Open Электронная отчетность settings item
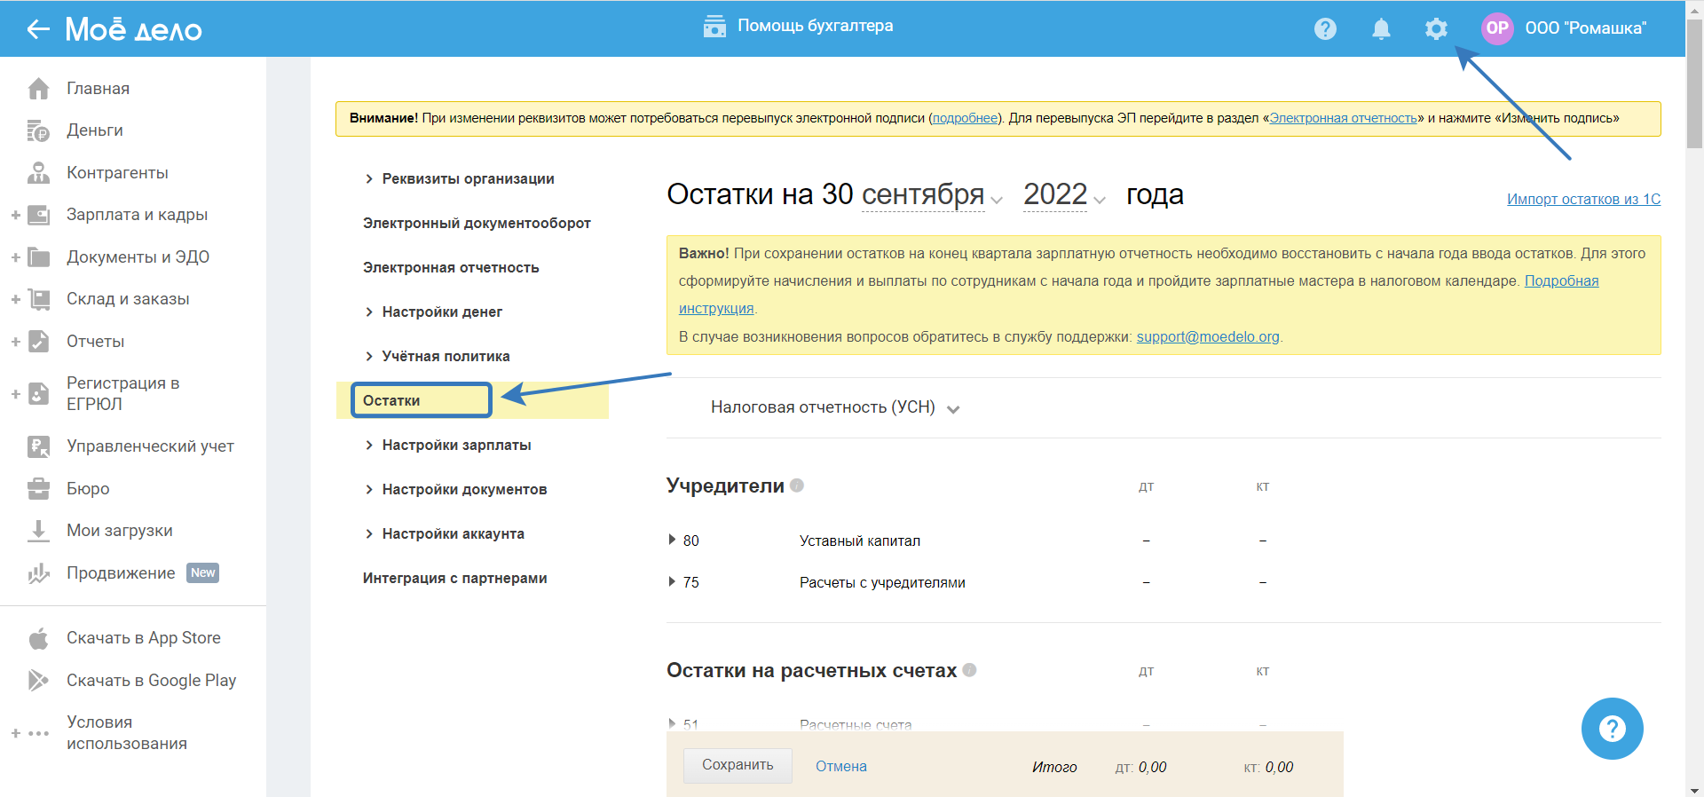 [451, 268]
